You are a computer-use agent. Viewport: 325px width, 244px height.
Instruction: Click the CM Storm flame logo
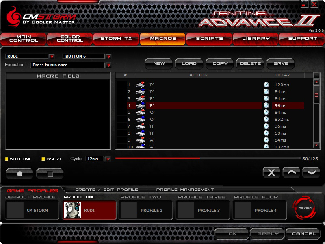[x=14, y=17]
